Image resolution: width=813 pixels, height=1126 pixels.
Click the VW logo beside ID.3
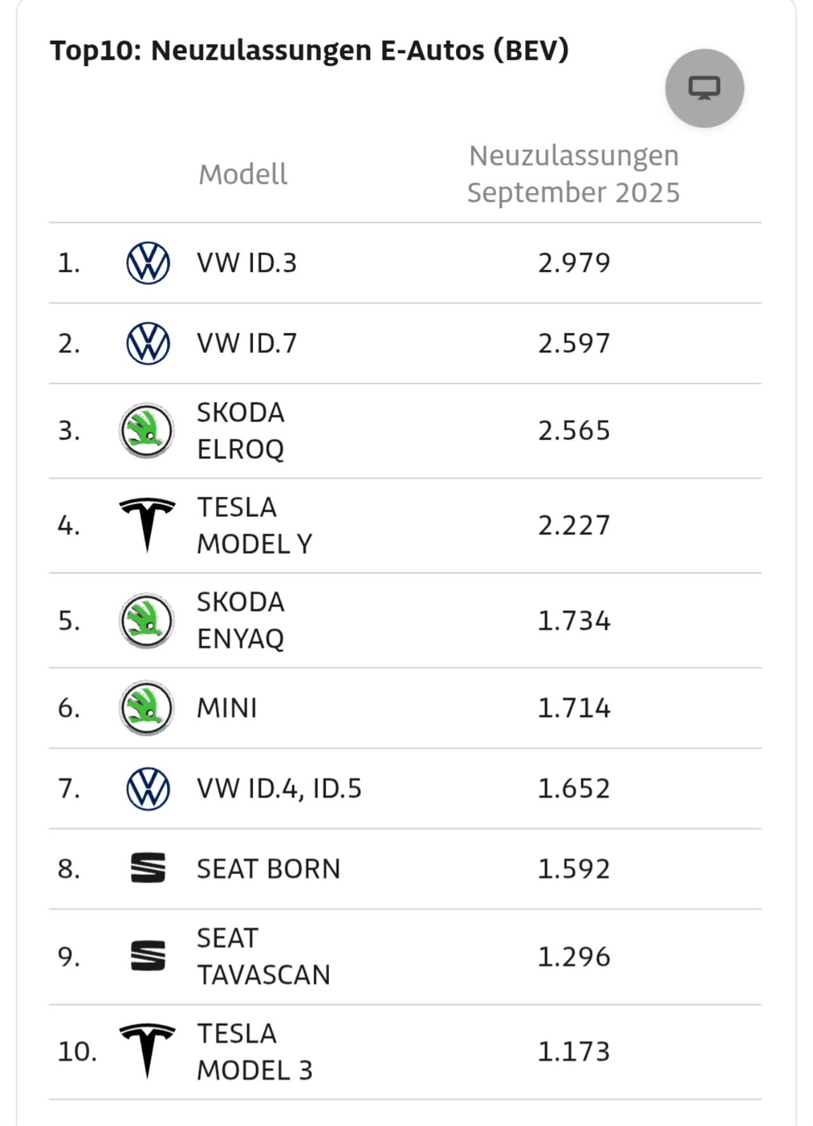coord(148,263)
